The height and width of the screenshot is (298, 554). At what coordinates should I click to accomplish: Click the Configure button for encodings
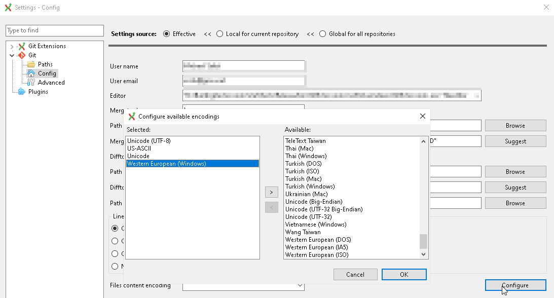[x=515, y=285]
